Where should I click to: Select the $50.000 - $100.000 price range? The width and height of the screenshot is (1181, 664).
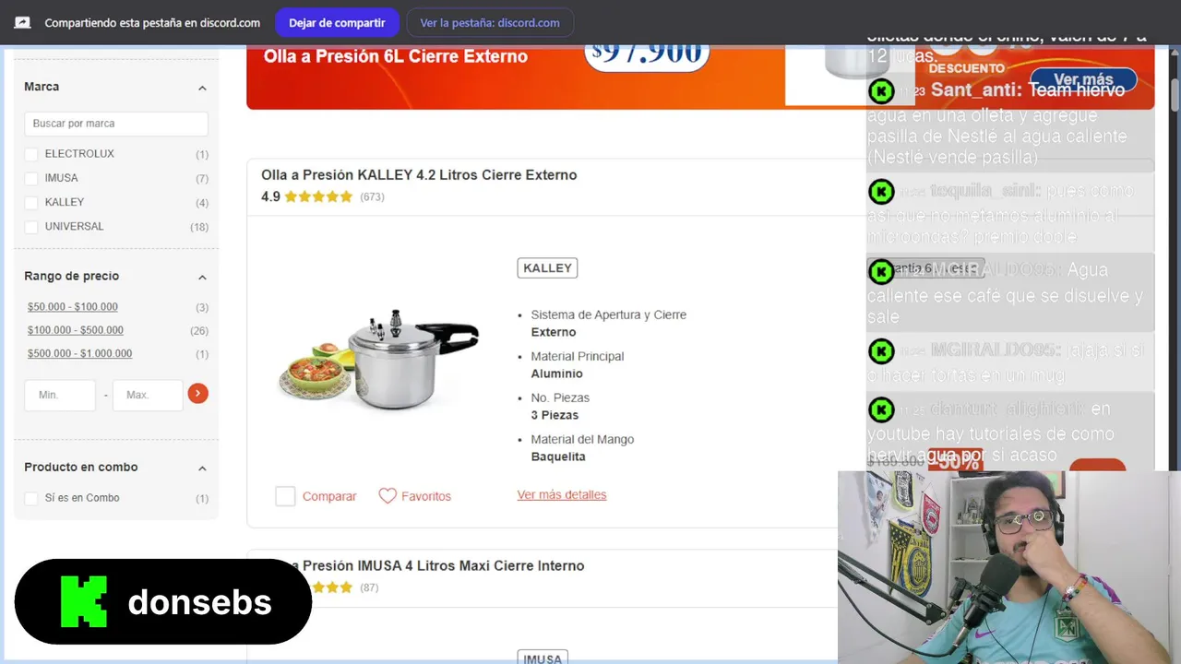coord(73,307)
